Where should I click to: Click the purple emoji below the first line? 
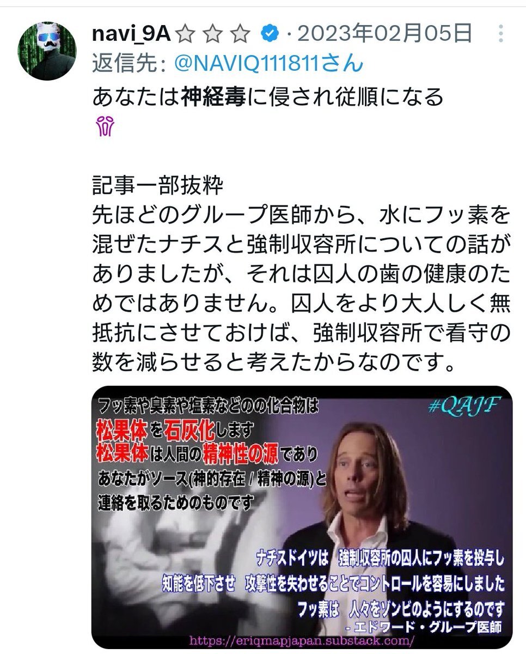[x=103, y=128]
